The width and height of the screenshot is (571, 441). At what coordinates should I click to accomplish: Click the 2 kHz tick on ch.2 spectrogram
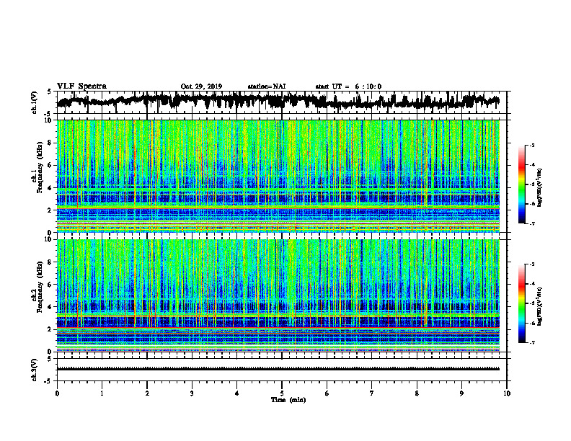50,329
